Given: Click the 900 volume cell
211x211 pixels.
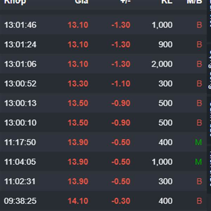Looking at the screenshot, I should click(x=165, y=44).
